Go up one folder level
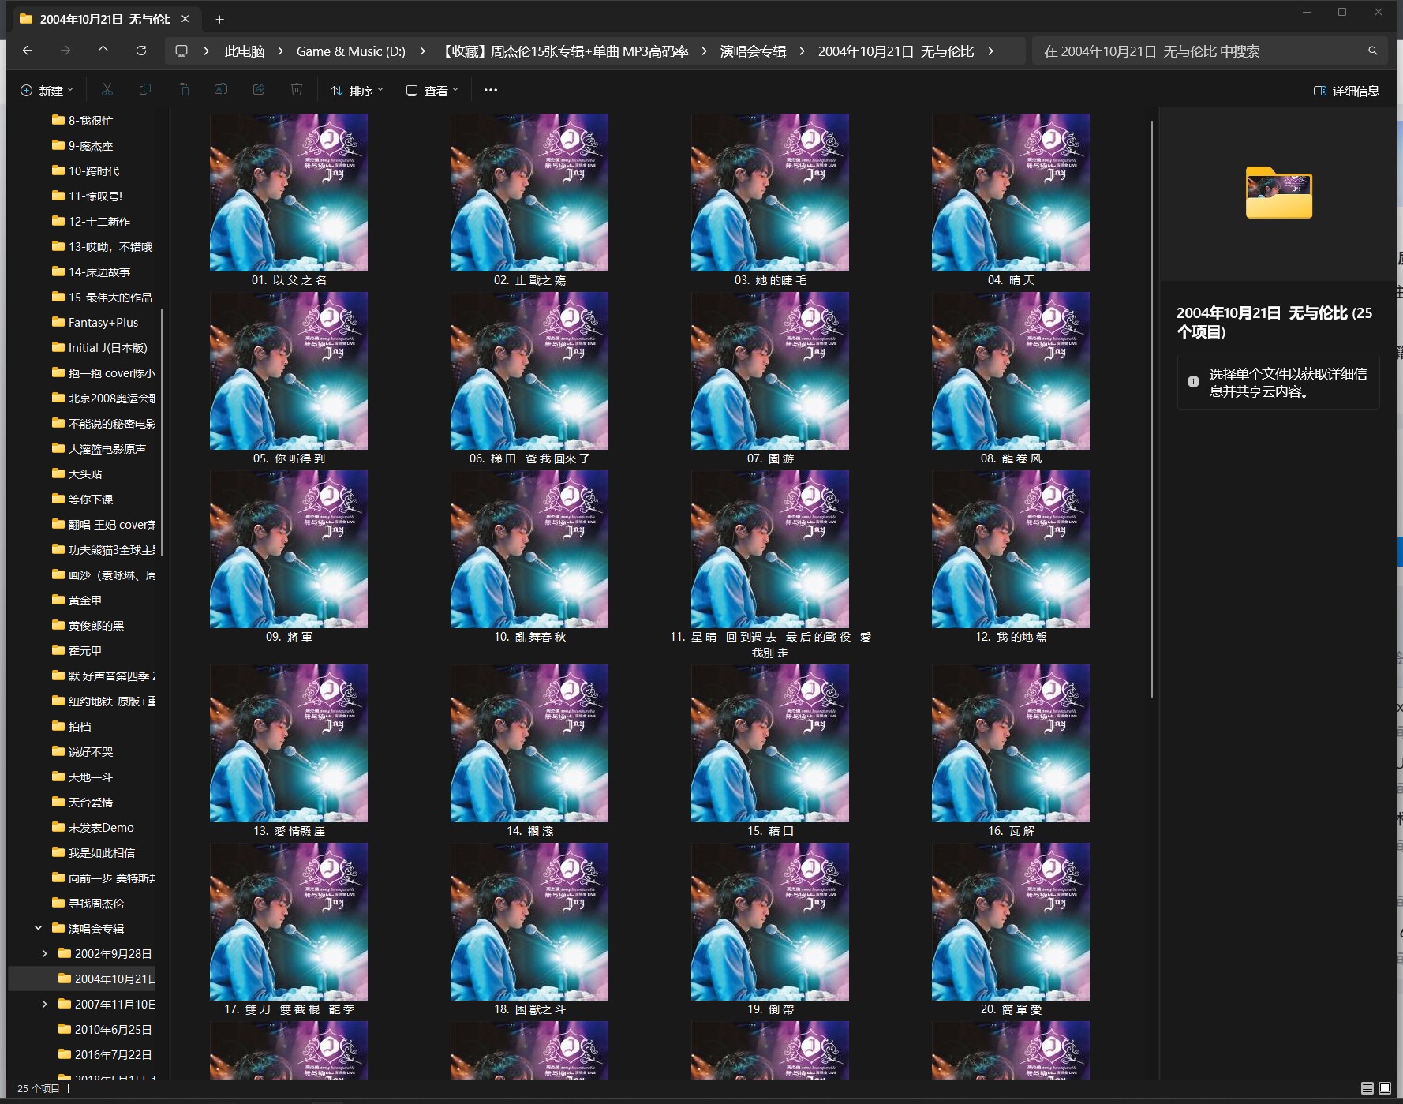The width and height of the screenshot is (1403, 1104). (103, 51)
